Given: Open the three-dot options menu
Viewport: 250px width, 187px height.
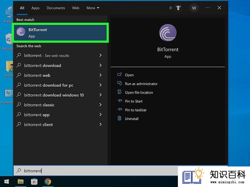Looking at the screenshot, I should (x=208, y=8).
